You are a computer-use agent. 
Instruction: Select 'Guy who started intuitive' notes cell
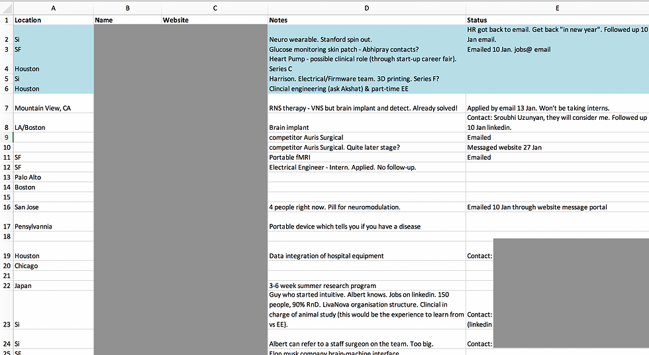[x=367, y=310]
